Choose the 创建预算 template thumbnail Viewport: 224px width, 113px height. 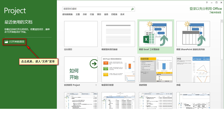pyautogui.click(x=156, y=69)
